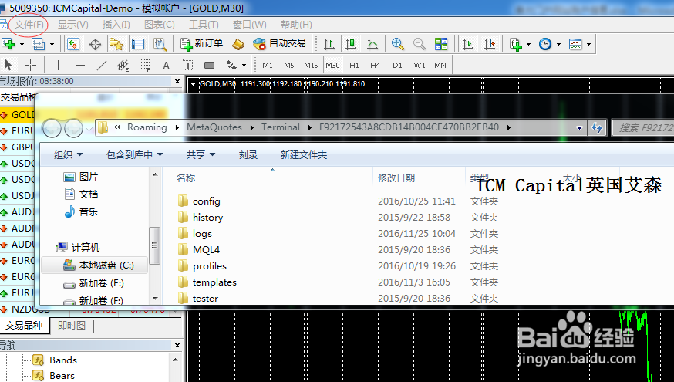
Task: Click 新建文件夹 new folder button
Action: coord(304,155)
